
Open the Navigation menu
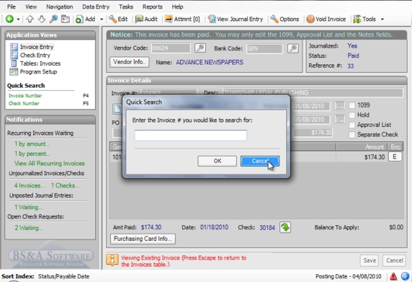tap(60, 7)
